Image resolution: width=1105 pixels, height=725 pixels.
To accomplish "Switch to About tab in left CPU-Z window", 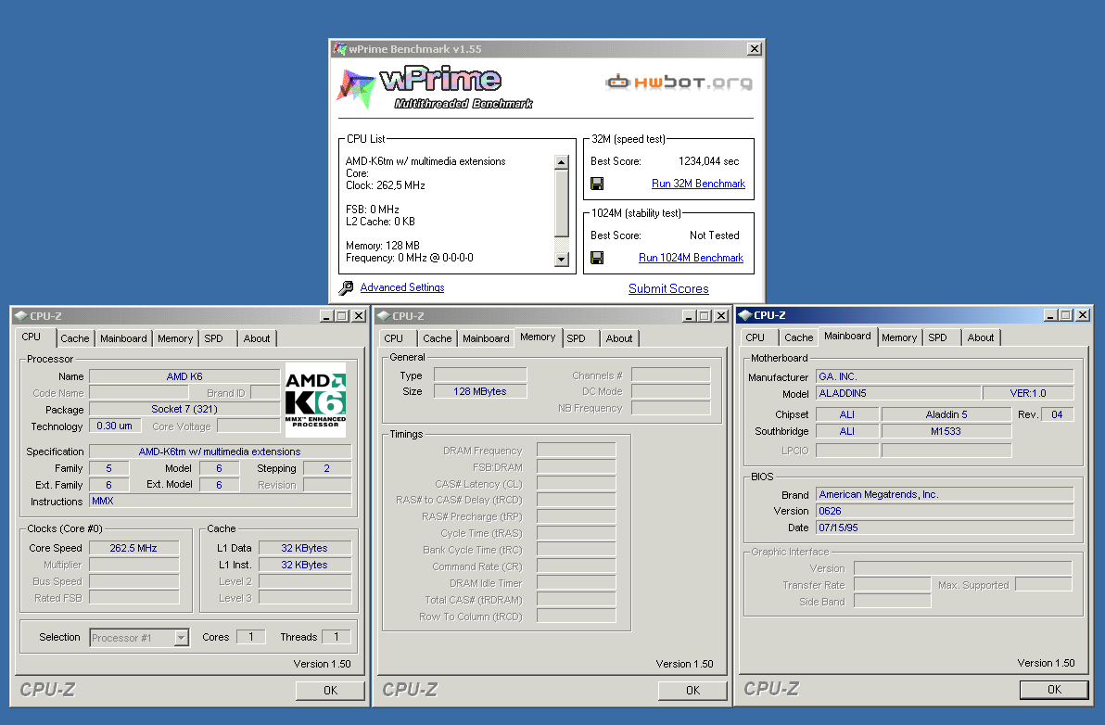I will 257,338.
